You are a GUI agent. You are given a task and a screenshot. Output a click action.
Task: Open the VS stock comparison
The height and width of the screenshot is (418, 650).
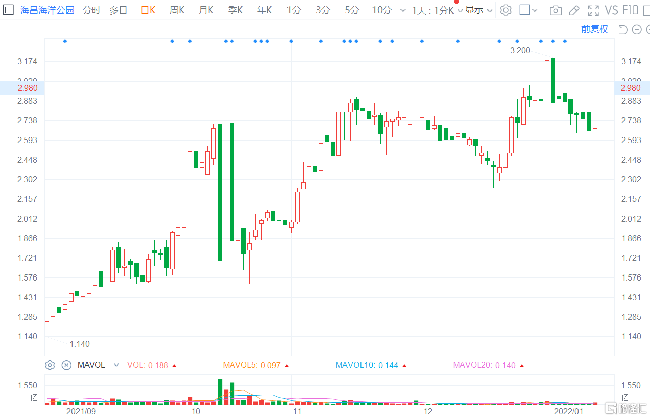611,10
